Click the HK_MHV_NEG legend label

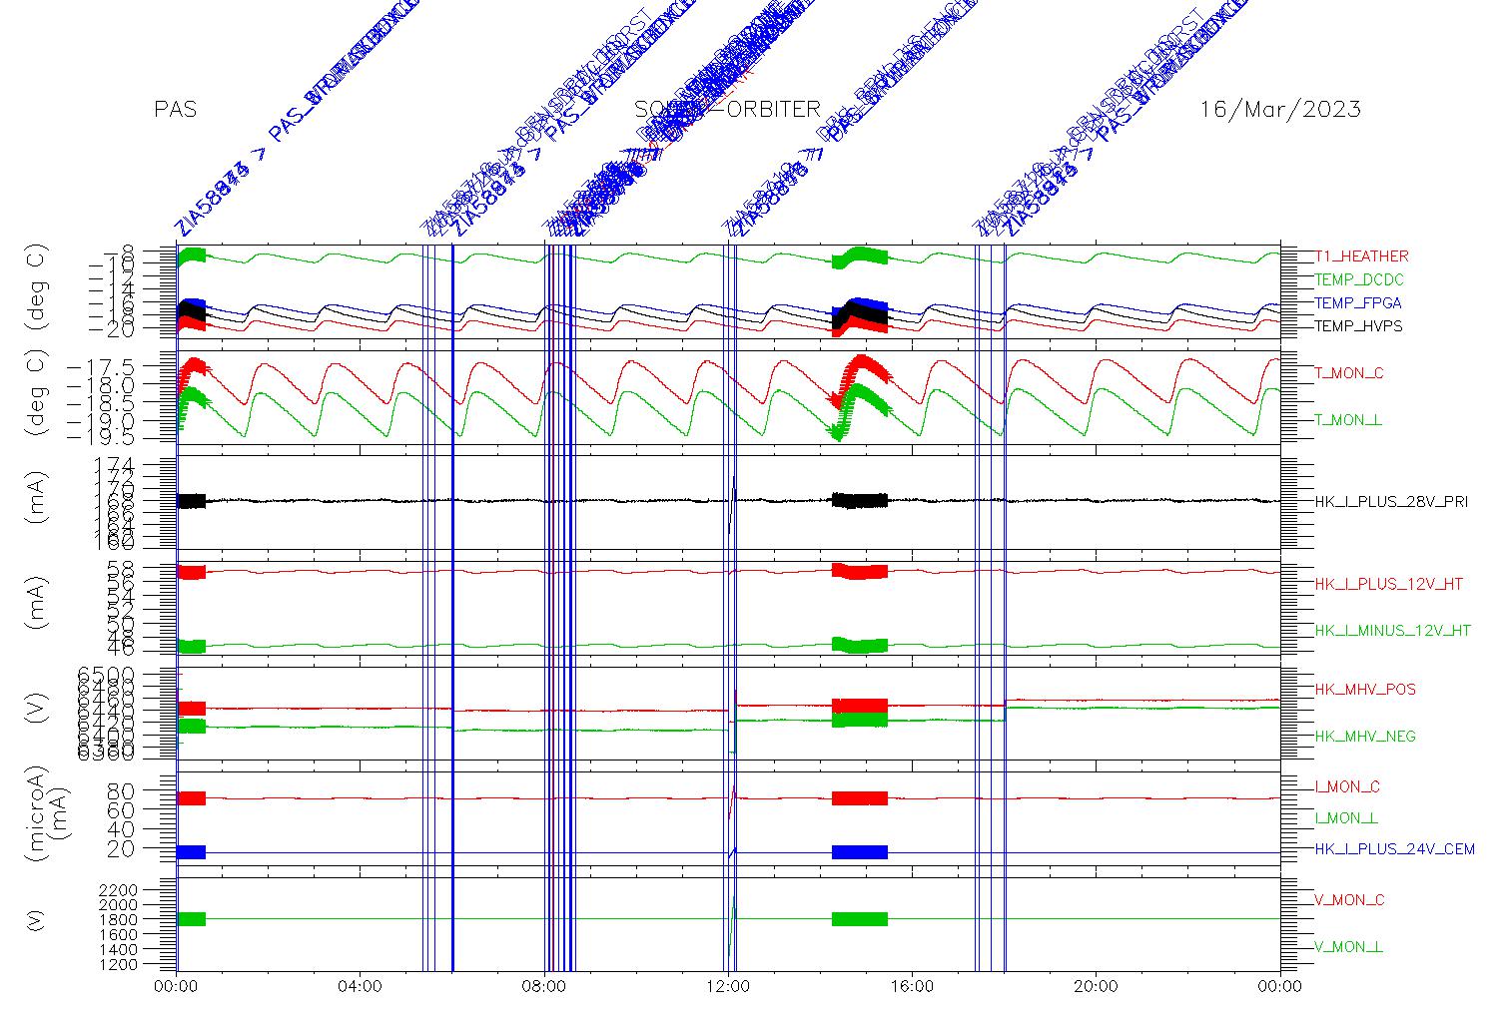[x=1365, y=737]
